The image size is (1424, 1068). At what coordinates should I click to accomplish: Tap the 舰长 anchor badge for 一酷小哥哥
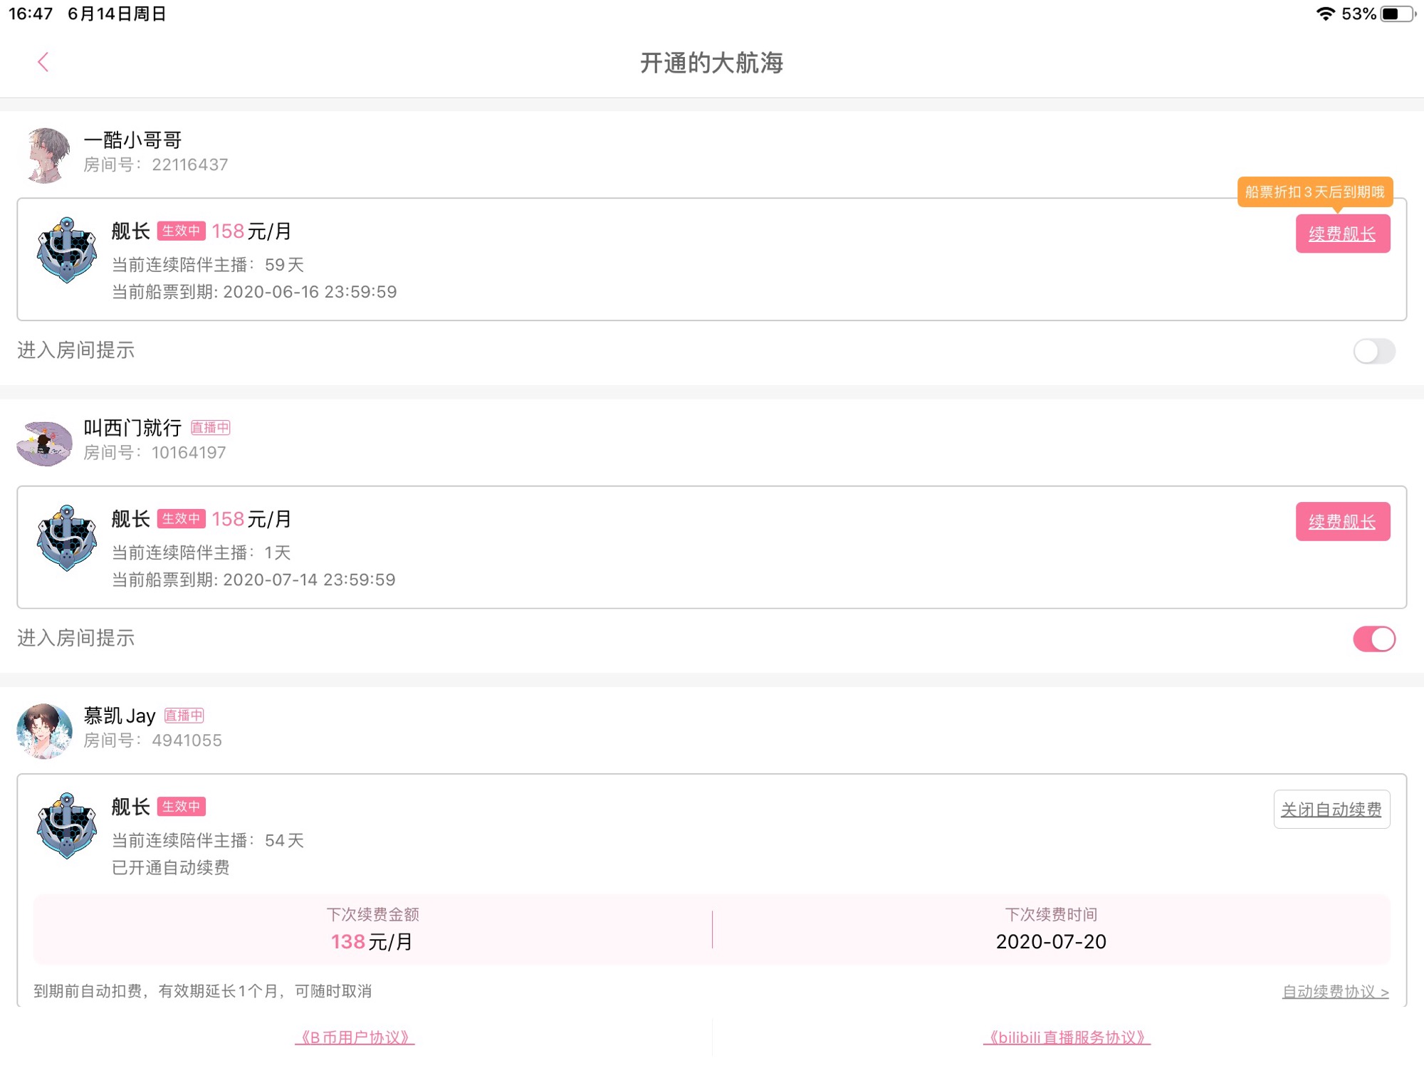tap(66, 250)
